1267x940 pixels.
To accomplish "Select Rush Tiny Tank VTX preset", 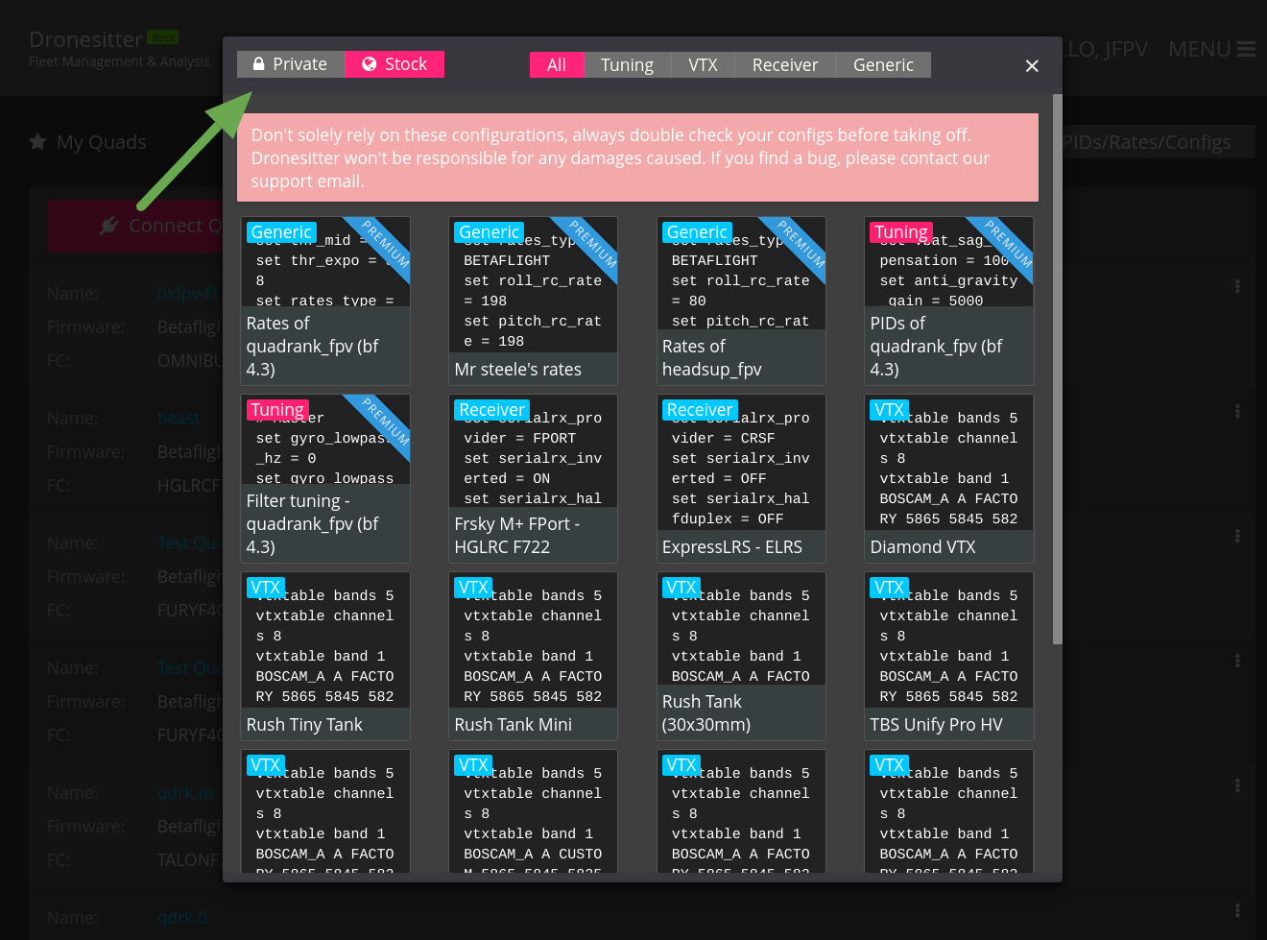I will pyautogui.click(x=324, y=657).
